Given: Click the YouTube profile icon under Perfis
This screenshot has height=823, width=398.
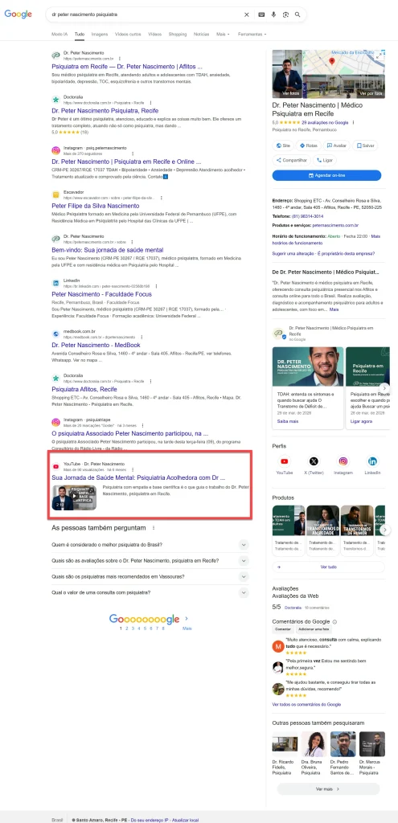Looking at the screenshot, I should (285, 461).
